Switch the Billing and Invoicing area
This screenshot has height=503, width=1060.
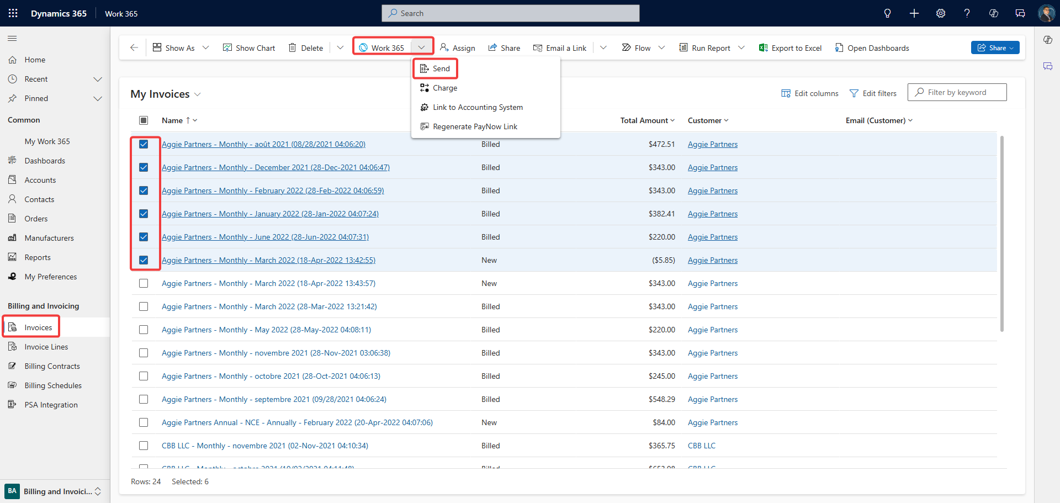(x=54, y=491)
